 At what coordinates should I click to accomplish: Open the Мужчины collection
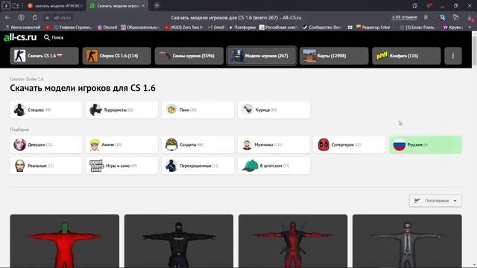point(274,144)
